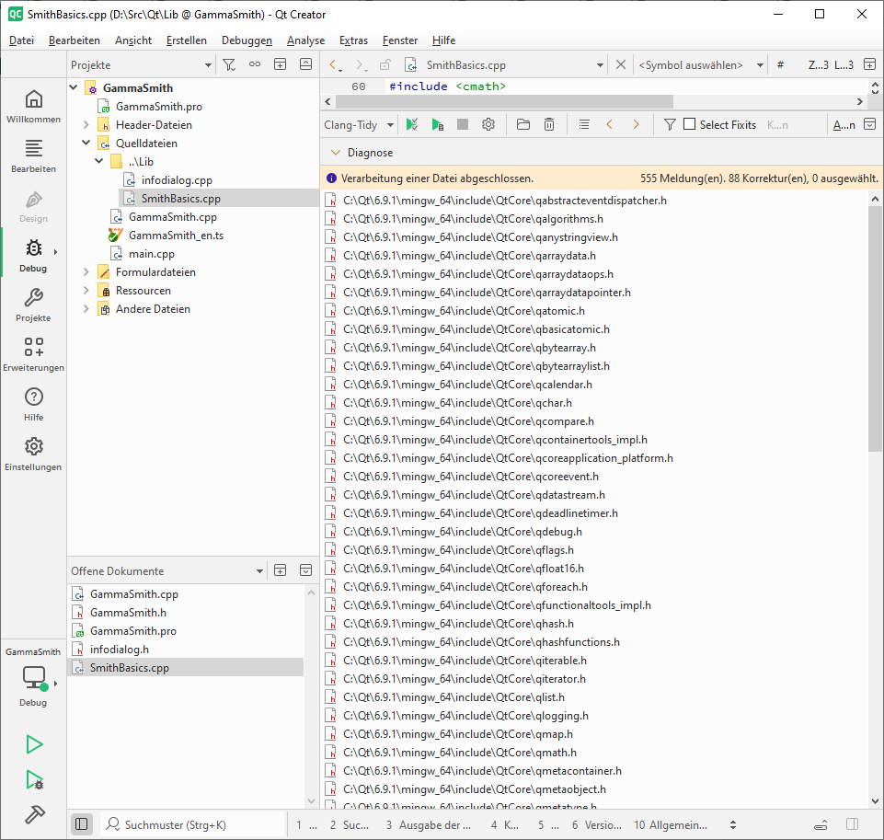Viewport: 884px width, 840px height.
Task: Open Offene Dokumente view dropdown
Action: coord(166,570)
